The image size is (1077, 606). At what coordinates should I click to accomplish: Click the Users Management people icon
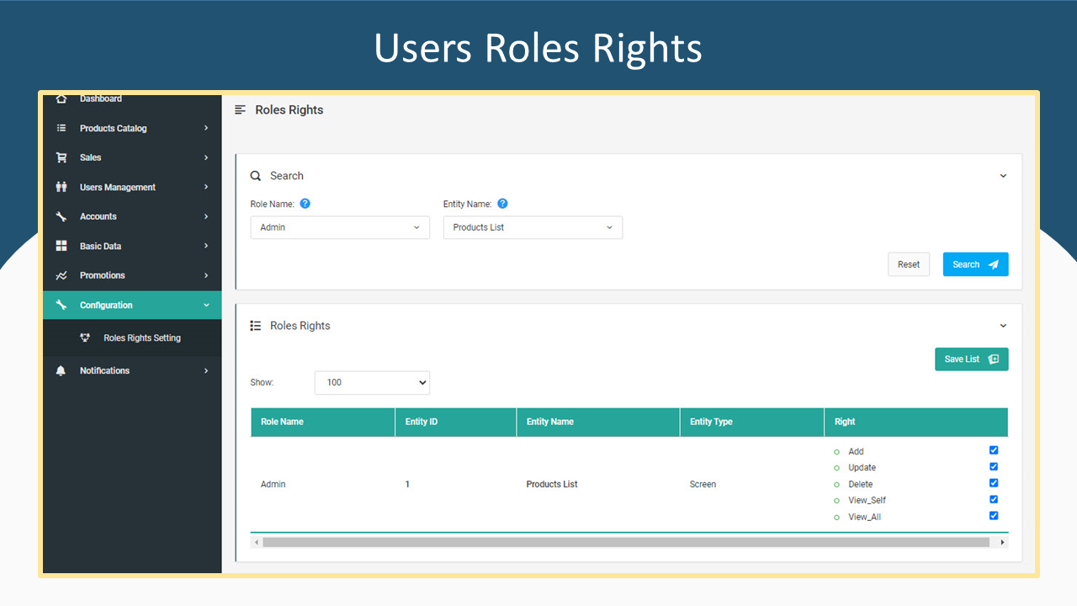tap(61, 187)
